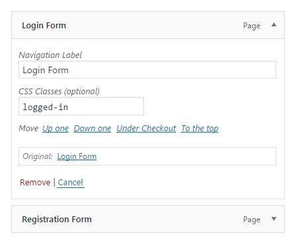This screenshot has width=296, height=244.
Task: Collapse the Login Form item using its arrow
Action: [x=274, y=24]
